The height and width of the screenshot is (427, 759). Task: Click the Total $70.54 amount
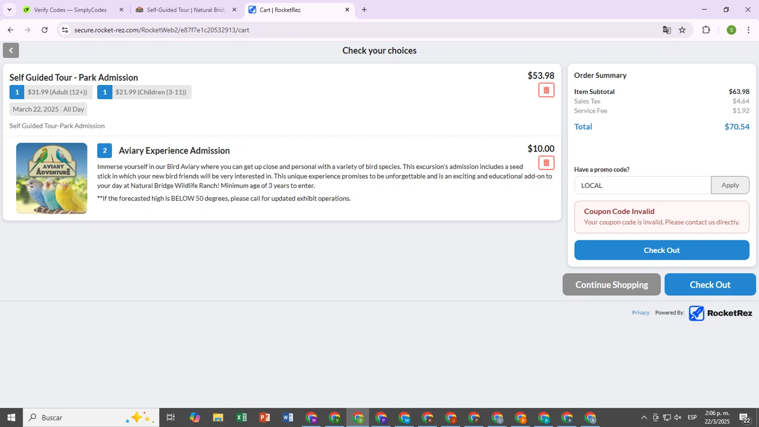click(x=737, y=126)
